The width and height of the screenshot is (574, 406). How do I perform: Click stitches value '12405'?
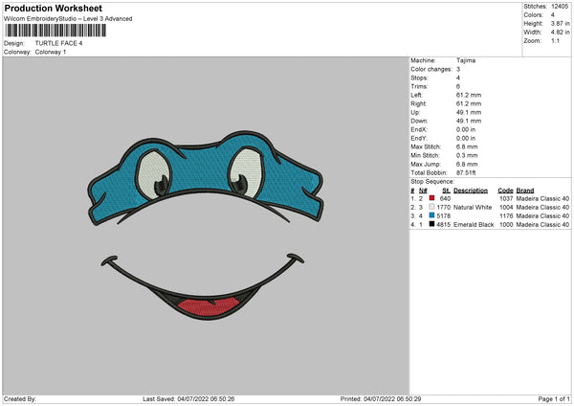click(560, 7)
